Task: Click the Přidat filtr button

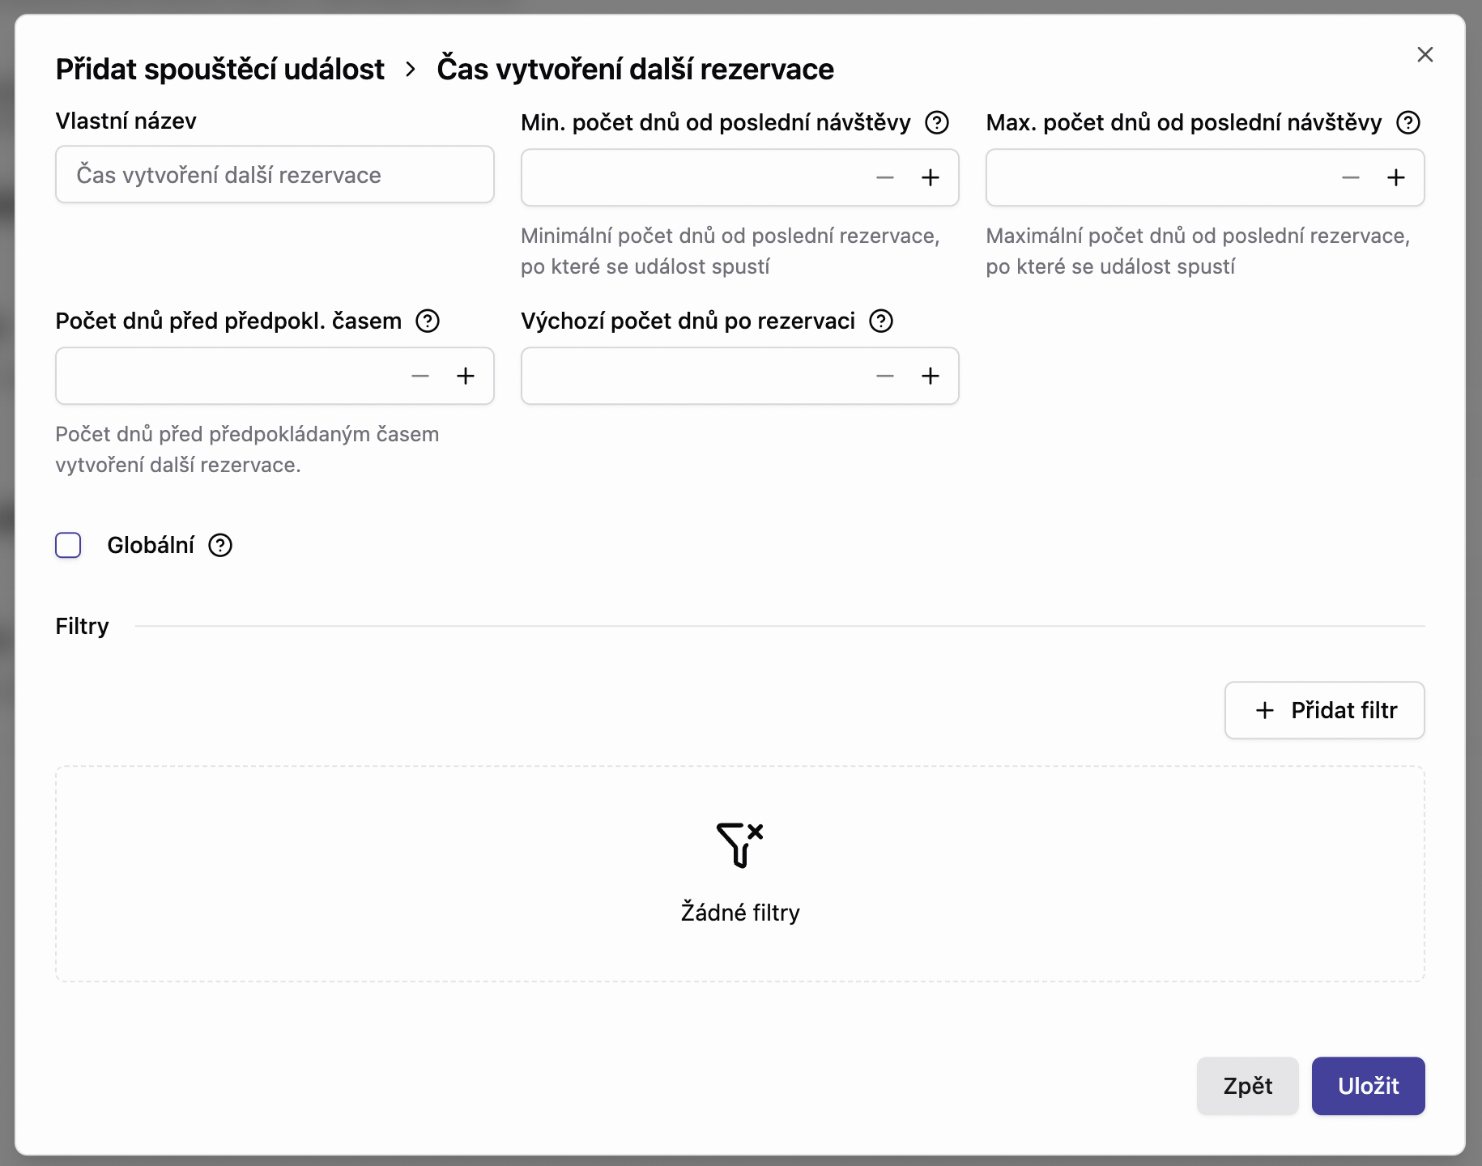Action: [x=1324, y=710]
